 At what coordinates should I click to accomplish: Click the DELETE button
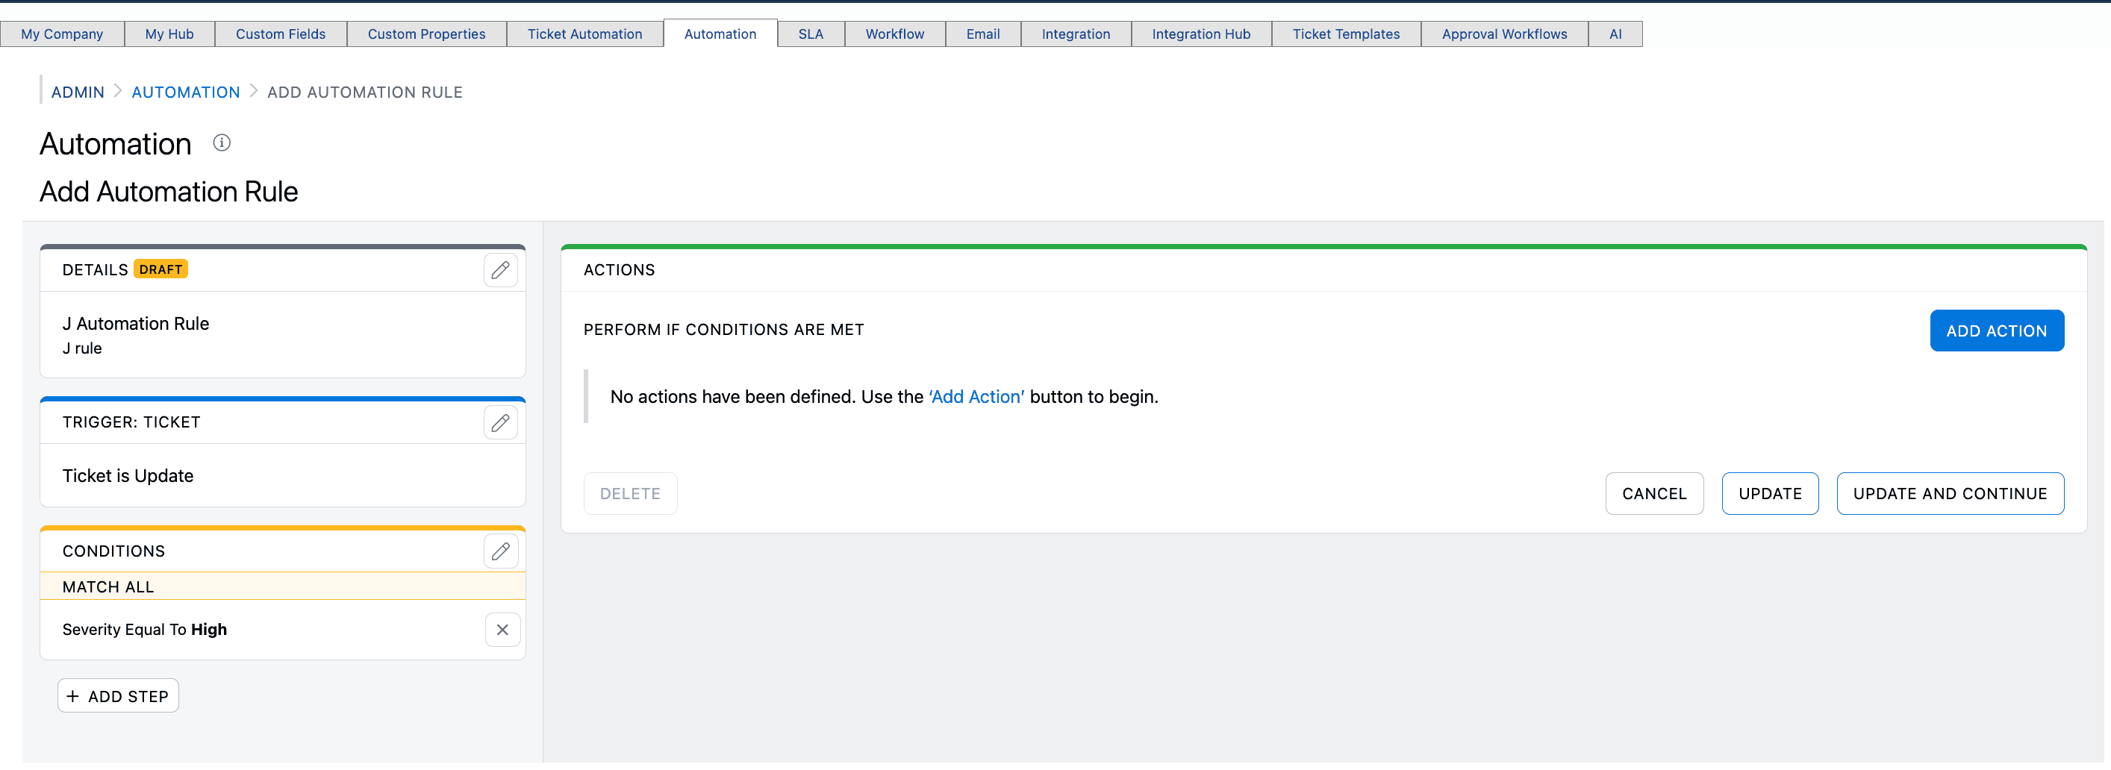630,494
